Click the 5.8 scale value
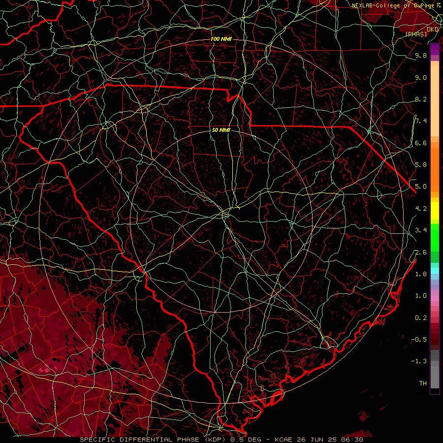The image size is (443, 443). click(421, 165)
